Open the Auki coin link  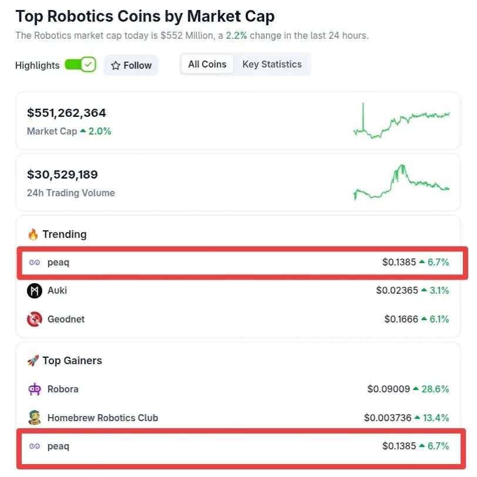58,290
